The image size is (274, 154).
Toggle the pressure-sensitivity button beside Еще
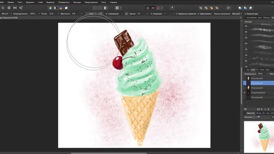[x=101, y=14]
